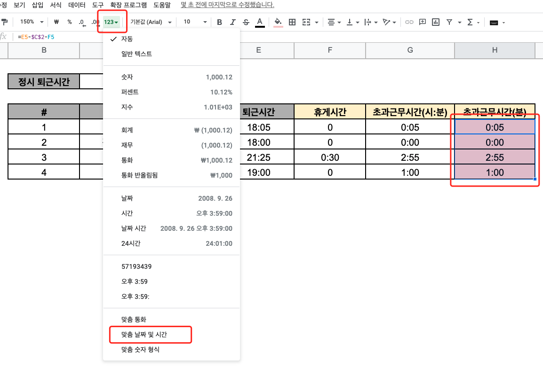Open the font family dropdown
Screen dimensions: 543x368
click(150, 22)
